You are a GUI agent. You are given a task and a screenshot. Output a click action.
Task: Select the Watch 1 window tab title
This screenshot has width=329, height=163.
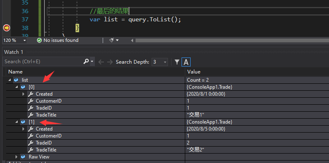(x=14, y=52)
